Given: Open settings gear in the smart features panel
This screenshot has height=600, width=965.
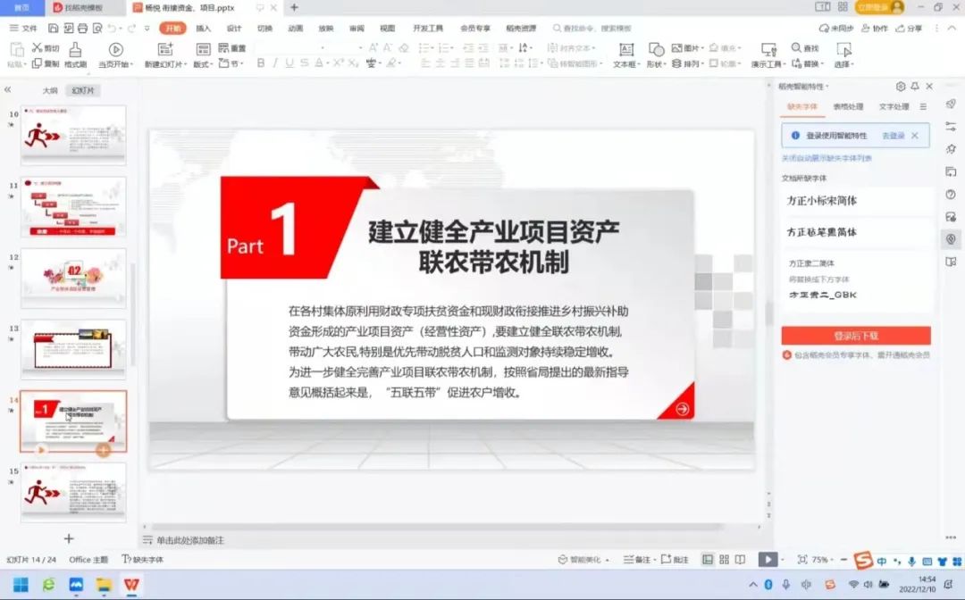Looking at the screenshot, I should (x=901, y=87).
